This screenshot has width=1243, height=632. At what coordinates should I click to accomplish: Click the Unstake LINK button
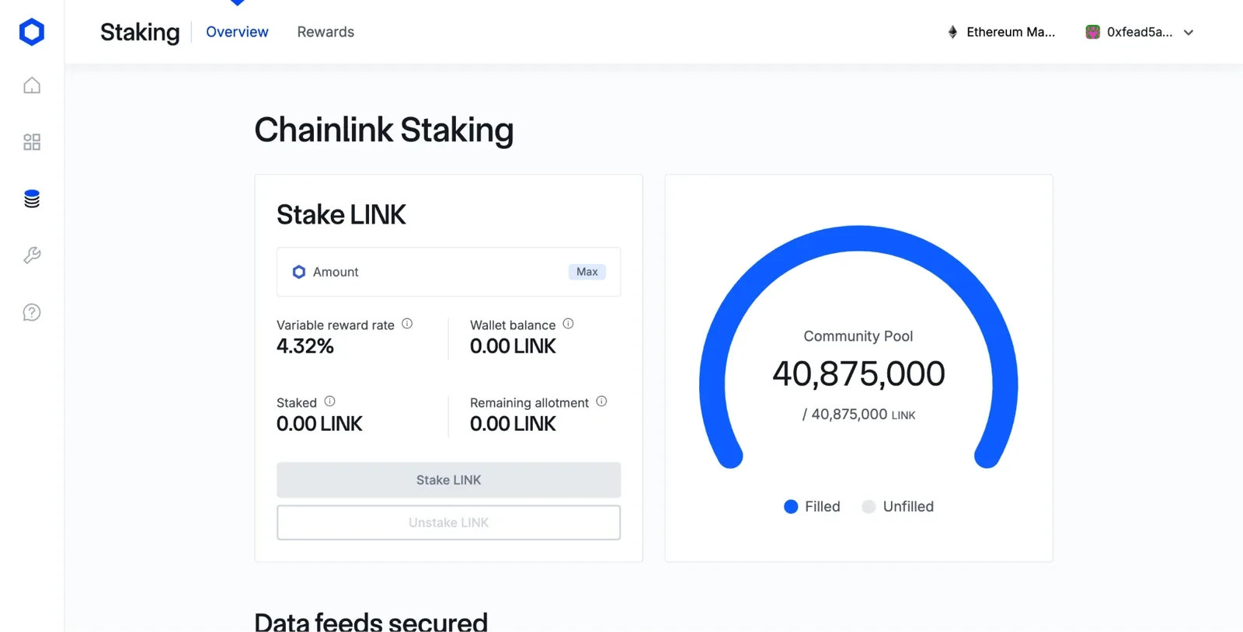click(x=449, y=523)
